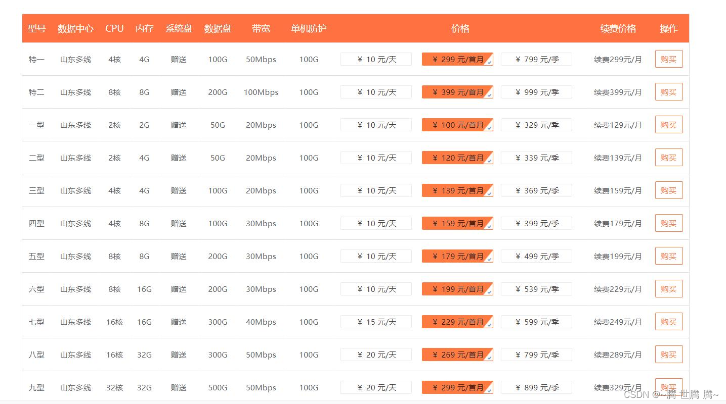Click the 内存 column header

(x=144, y=28)
